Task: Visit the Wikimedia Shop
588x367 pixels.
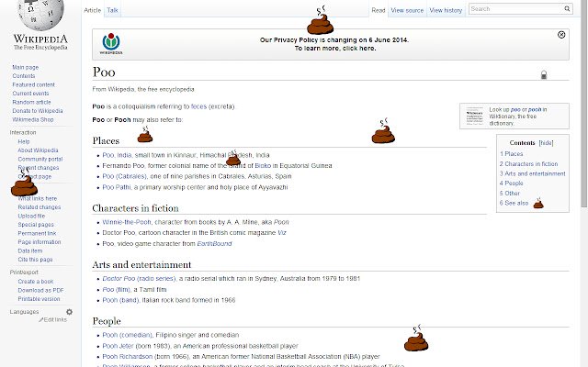Action: click(x=33, y=120)
